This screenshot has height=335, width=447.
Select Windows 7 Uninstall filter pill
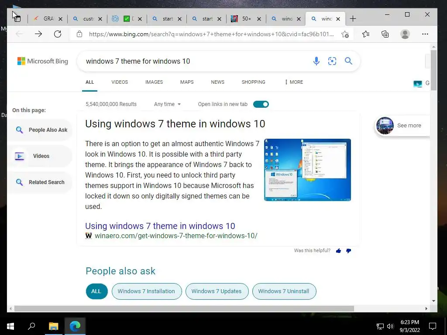(284, 291)
